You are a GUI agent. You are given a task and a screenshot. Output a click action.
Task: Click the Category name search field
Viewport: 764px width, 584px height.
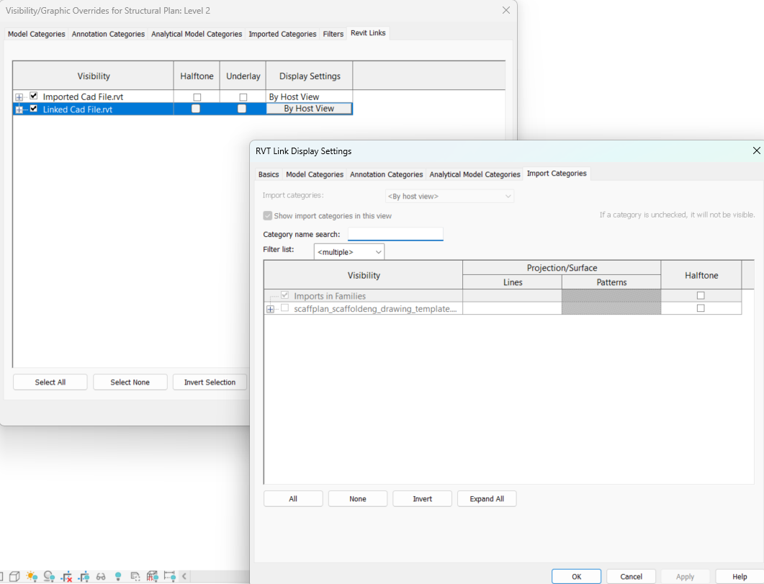tap(395, 233)
